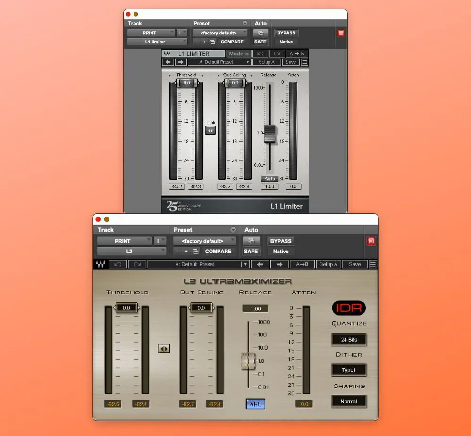Select Setup A on the L1 Limiter toolbar
This screenshot has height=436, width=471.
pos(267,62)
